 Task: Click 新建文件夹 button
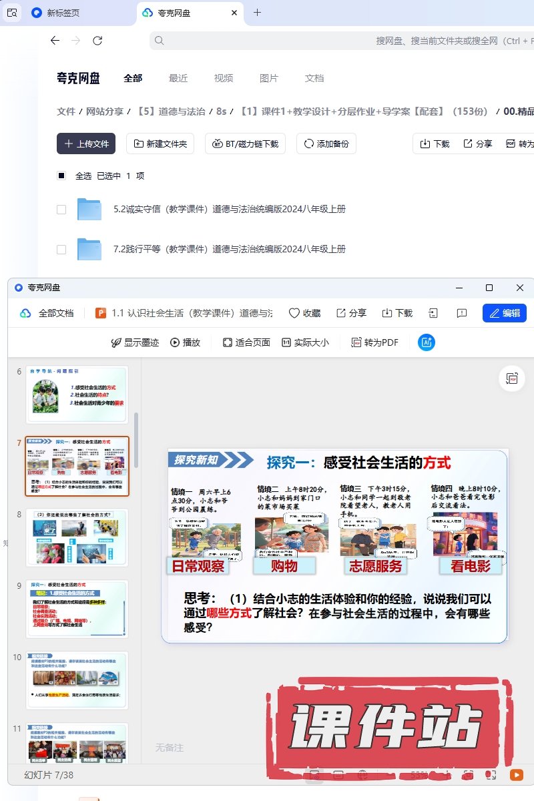[x=160, y=144]
